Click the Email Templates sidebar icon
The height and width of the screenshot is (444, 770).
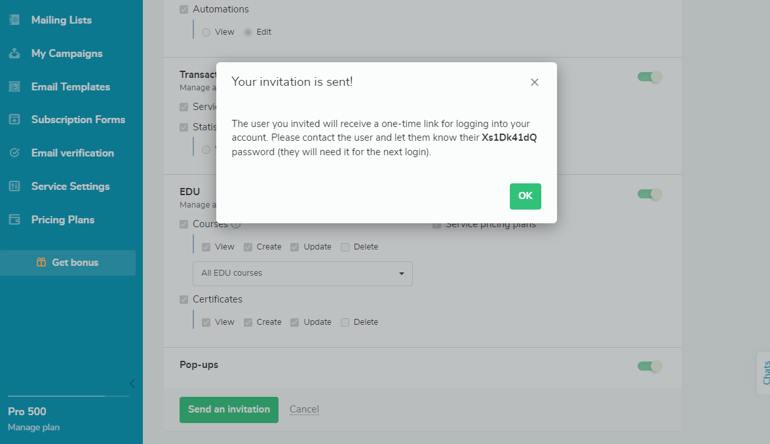coord(14,87)
